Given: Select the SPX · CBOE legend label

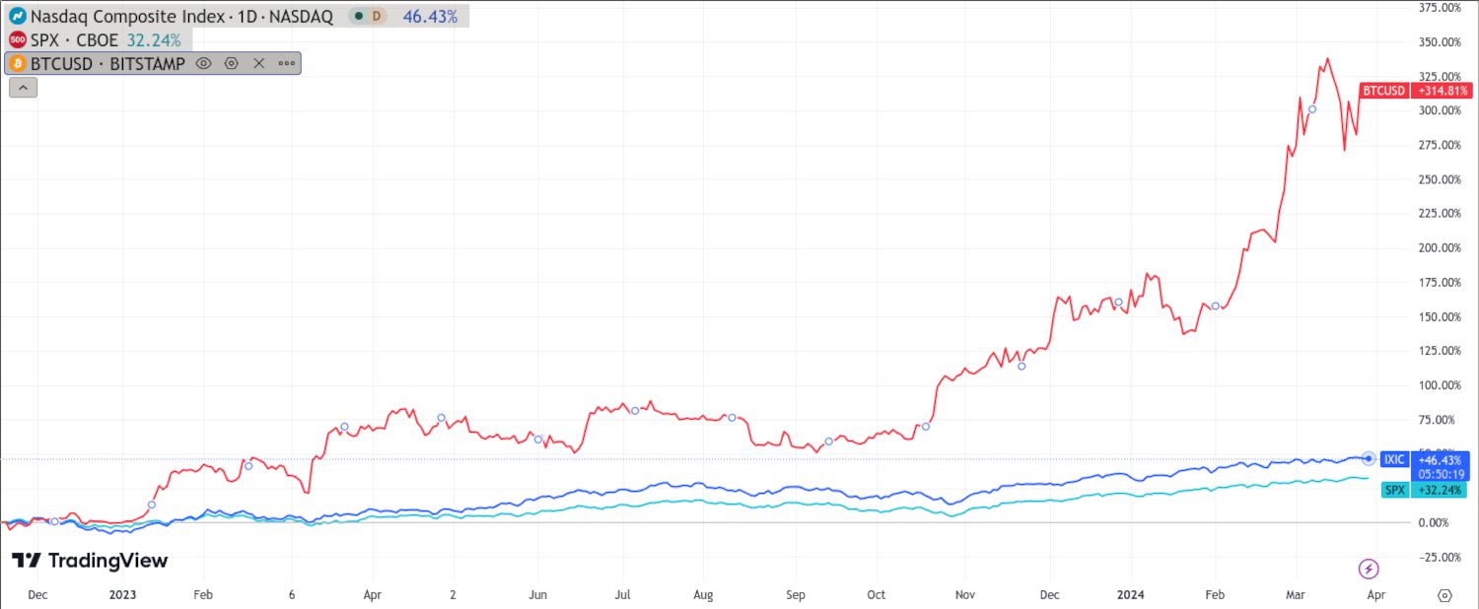Looking at the screenshot, I should click(x=74, y=39).
